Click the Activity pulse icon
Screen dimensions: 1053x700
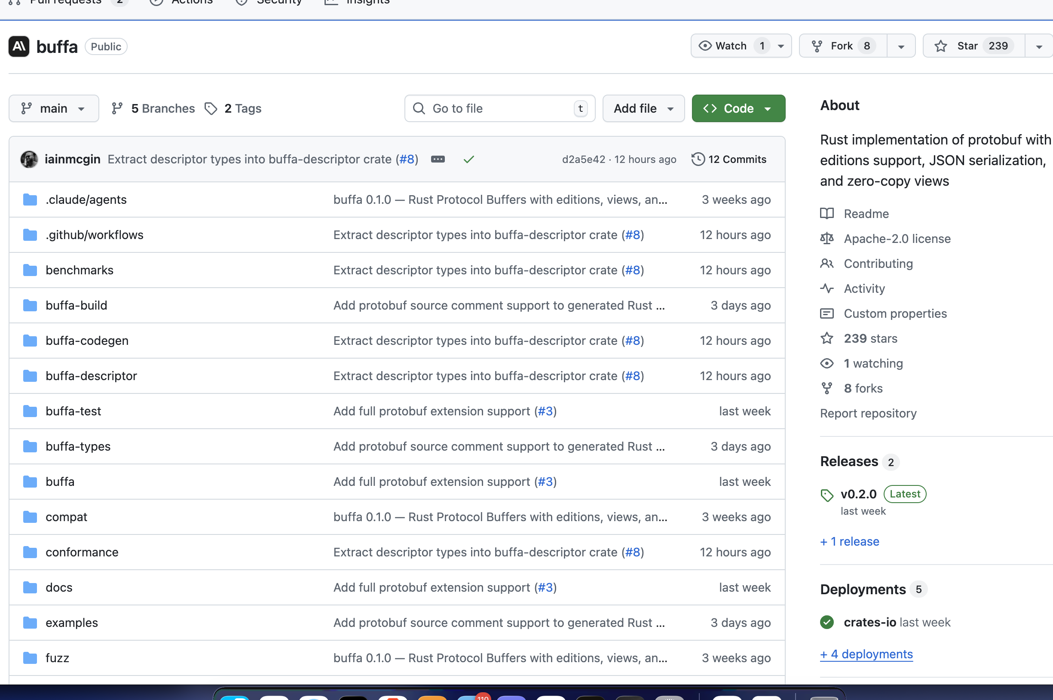coord(827,289)
